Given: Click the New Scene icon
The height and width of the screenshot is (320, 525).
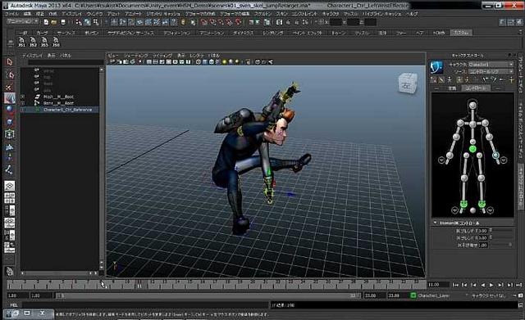Looking at the screenshot, I should [46, 22].
